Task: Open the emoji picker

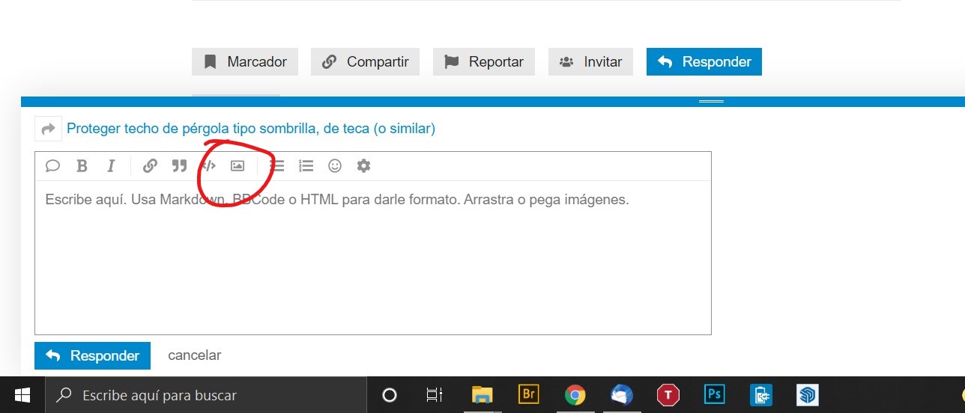Action: coord(335,166)
